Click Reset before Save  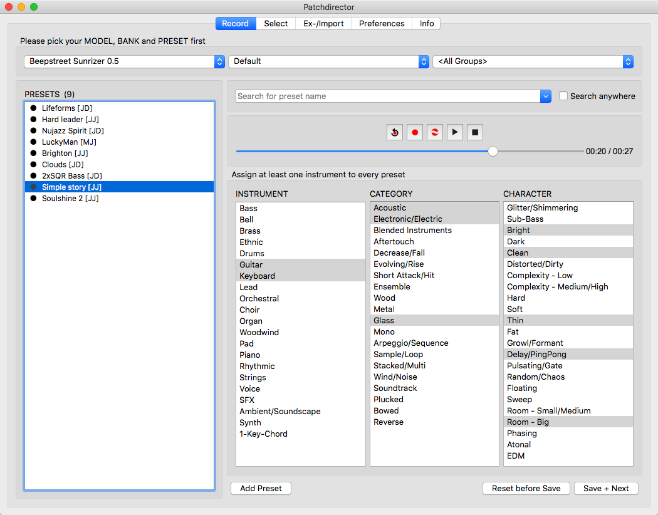pos(526,488)
